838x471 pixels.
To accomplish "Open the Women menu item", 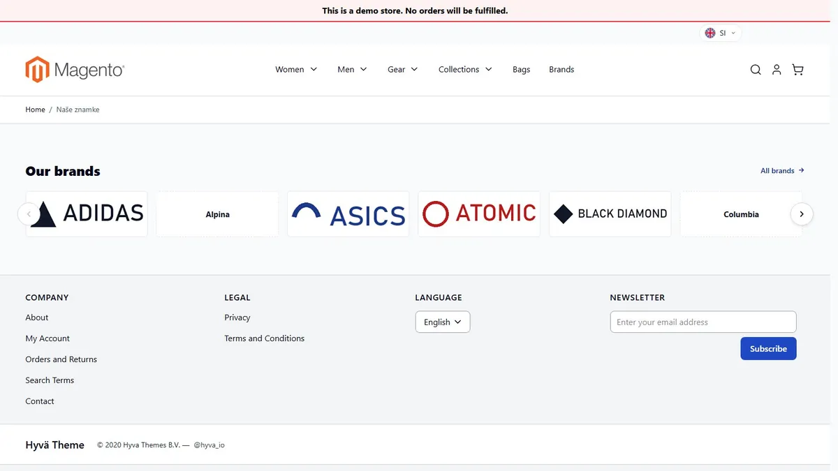I will click(289, 70).
